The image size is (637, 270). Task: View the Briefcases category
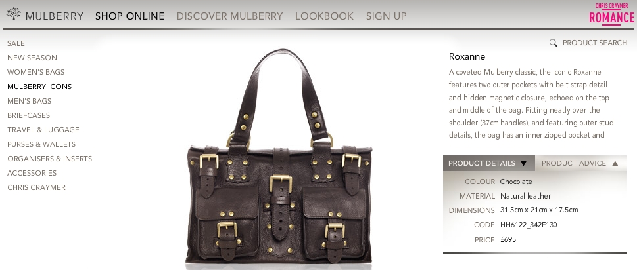[x=28, y=115]
